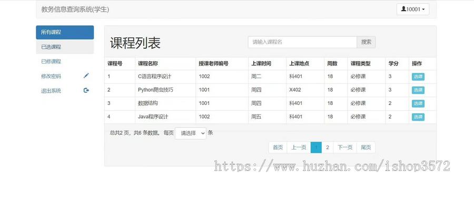Select 所有课程 in the sidebar
Screen dimensions: 474x202
click(65, 32)
